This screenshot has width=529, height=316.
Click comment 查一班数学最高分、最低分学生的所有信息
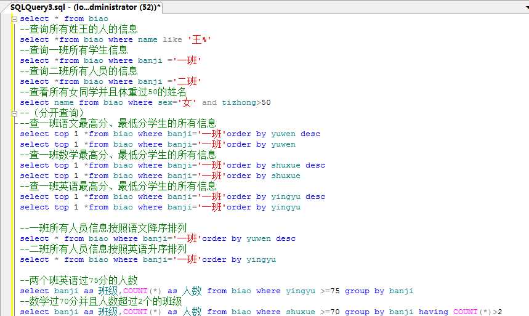pyautogui.click(x=118, y=155)
